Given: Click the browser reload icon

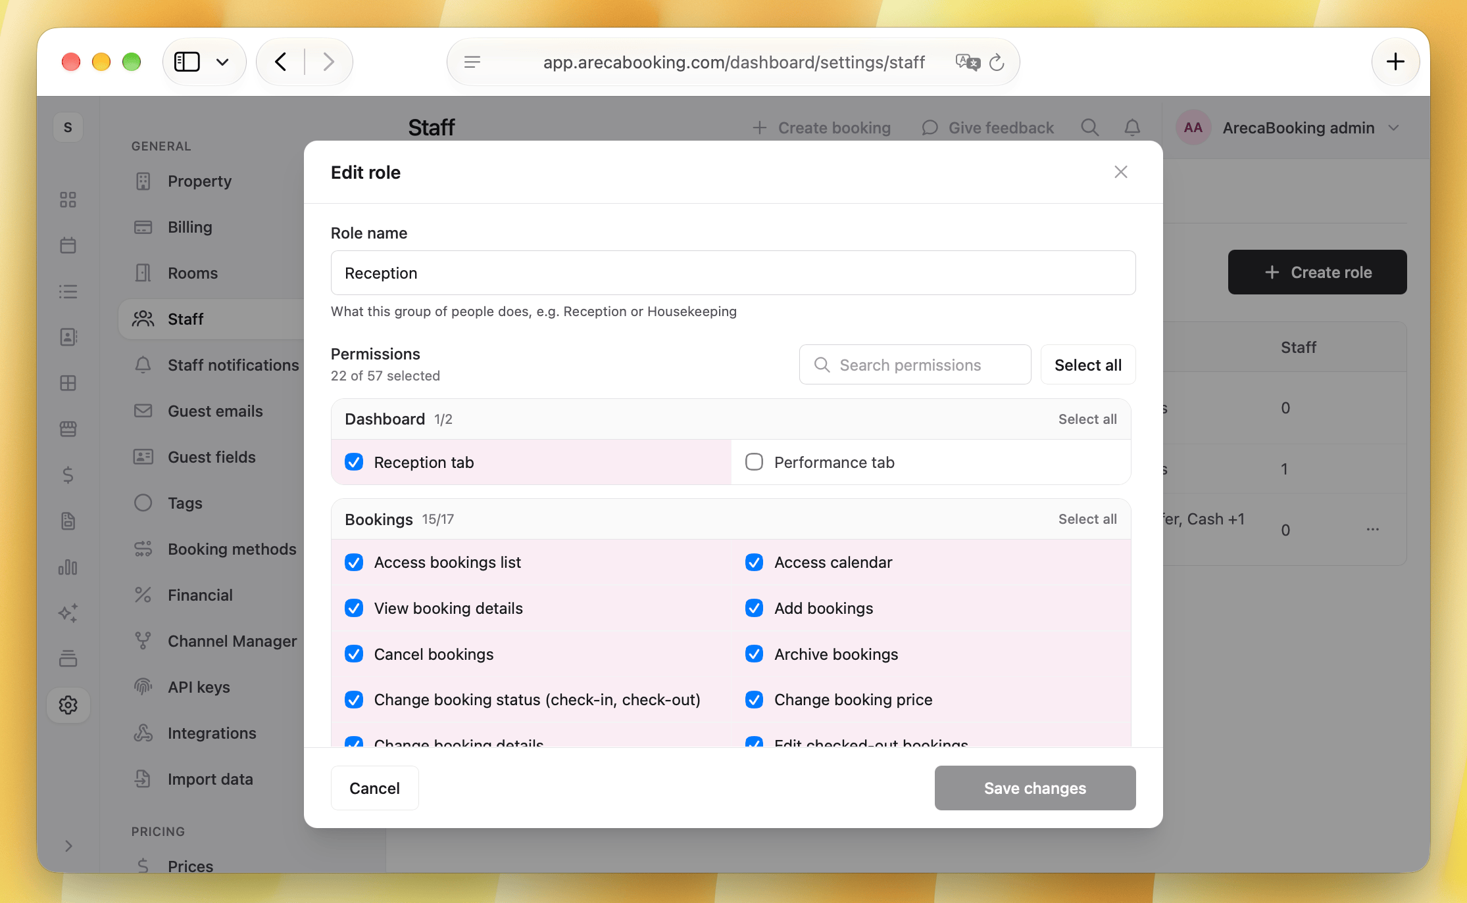Looking at the screenshot, I should 997,62.
